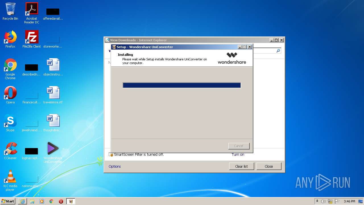This screenshot has width=364, height=205.
Task: Open Windows Explorer taskbar folder icon
Action: pyautogui.click(x=32, y=201)
